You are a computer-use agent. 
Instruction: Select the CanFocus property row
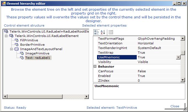(x=137, y=71)
